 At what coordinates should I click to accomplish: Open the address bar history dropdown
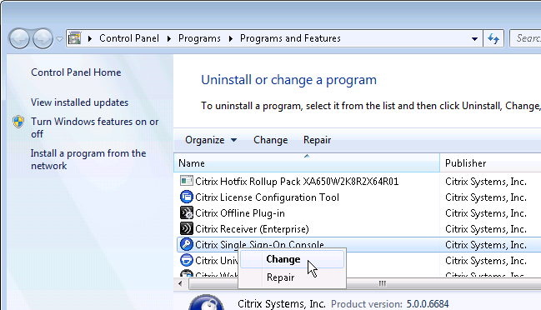(474, 39)
